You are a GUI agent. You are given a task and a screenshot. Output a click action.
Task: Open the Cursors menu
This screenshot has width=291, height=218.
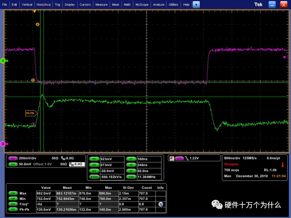coord(85,5)
